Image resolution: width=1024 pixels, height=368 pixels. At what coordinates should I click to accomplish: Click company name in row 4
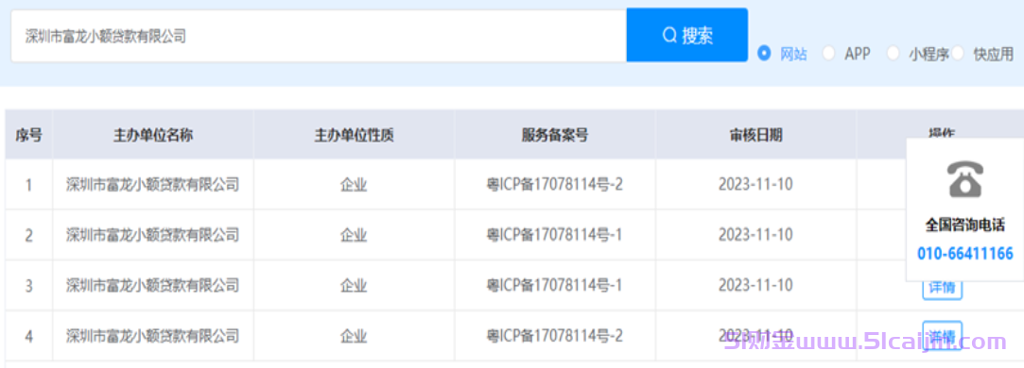point(153,336)
